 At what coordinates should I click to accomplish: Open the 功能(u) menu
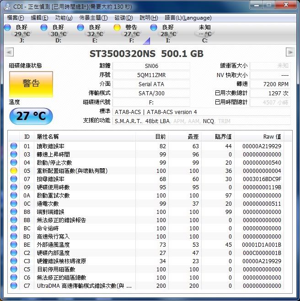point(64,18)
